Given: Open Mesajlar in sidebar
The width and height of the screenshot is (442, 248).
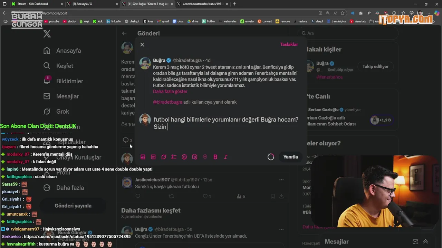Looking at the screenshot, I should coord(61,96).
